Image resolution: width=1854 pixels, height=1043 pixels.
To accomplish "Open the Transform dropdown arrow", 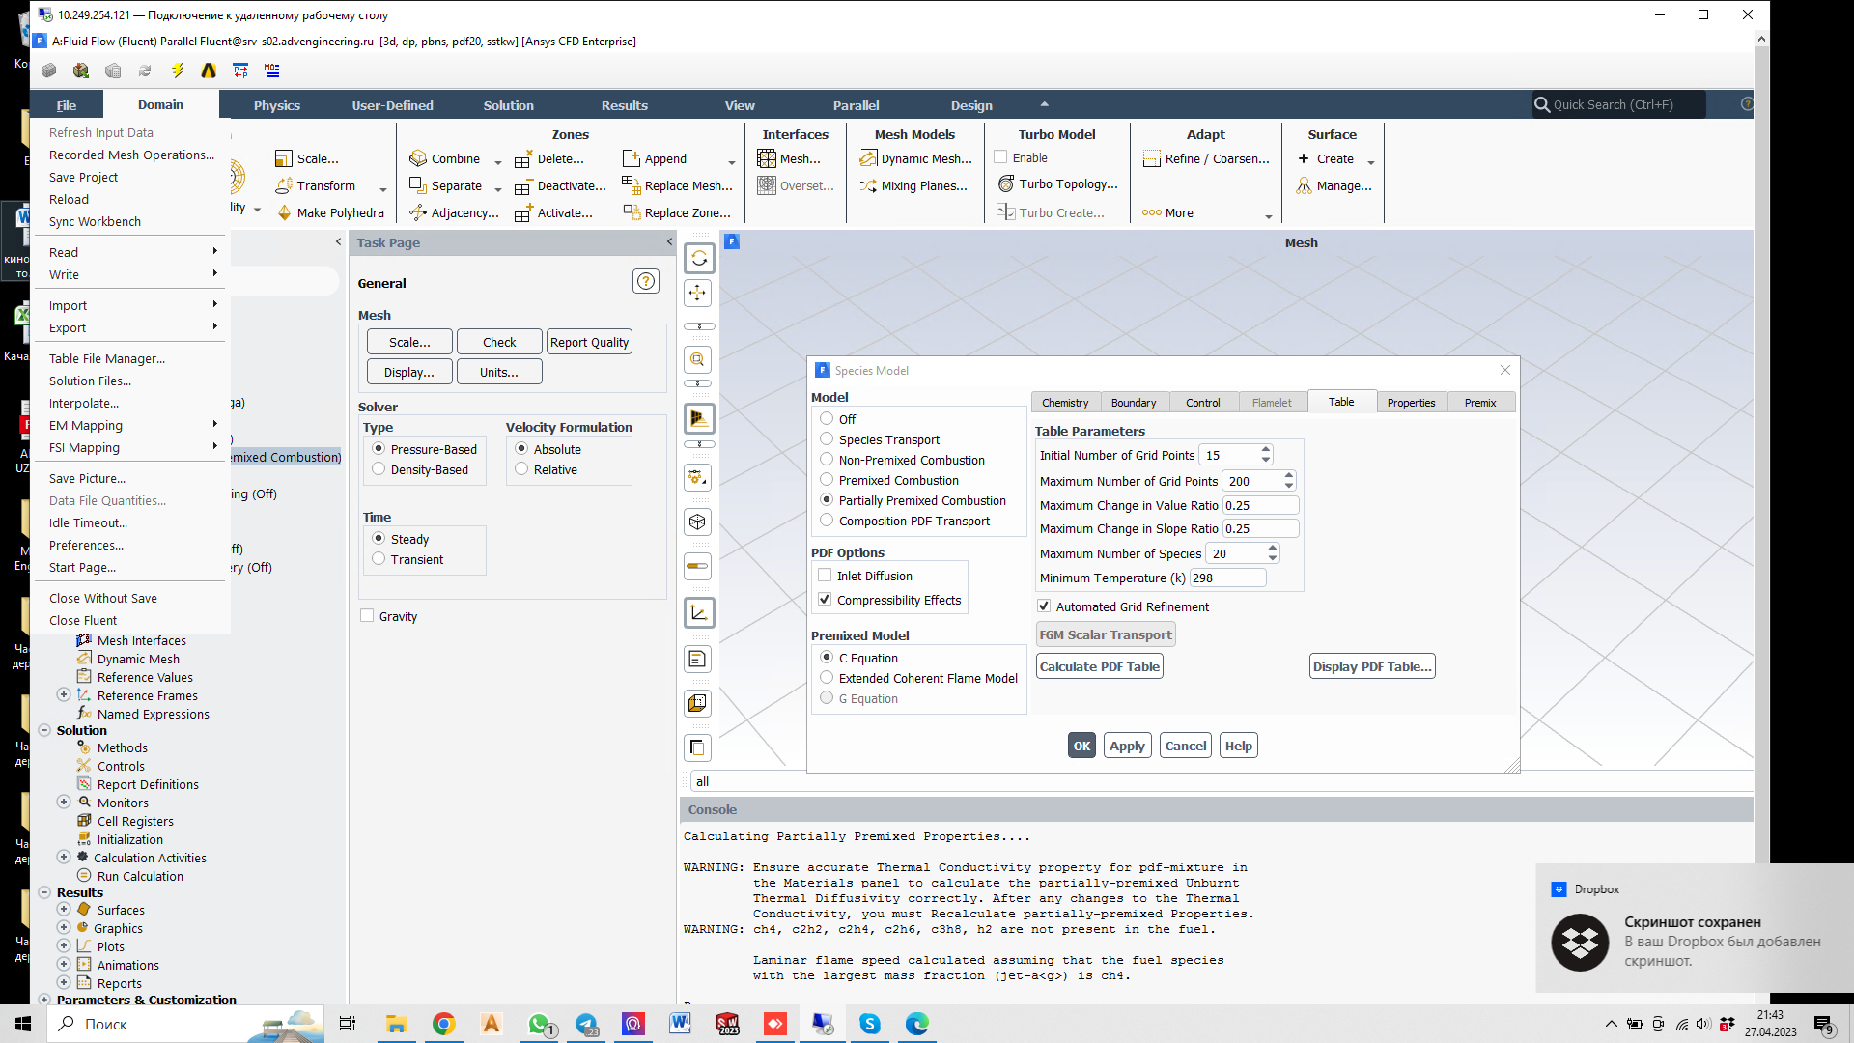I will [383, 188].
